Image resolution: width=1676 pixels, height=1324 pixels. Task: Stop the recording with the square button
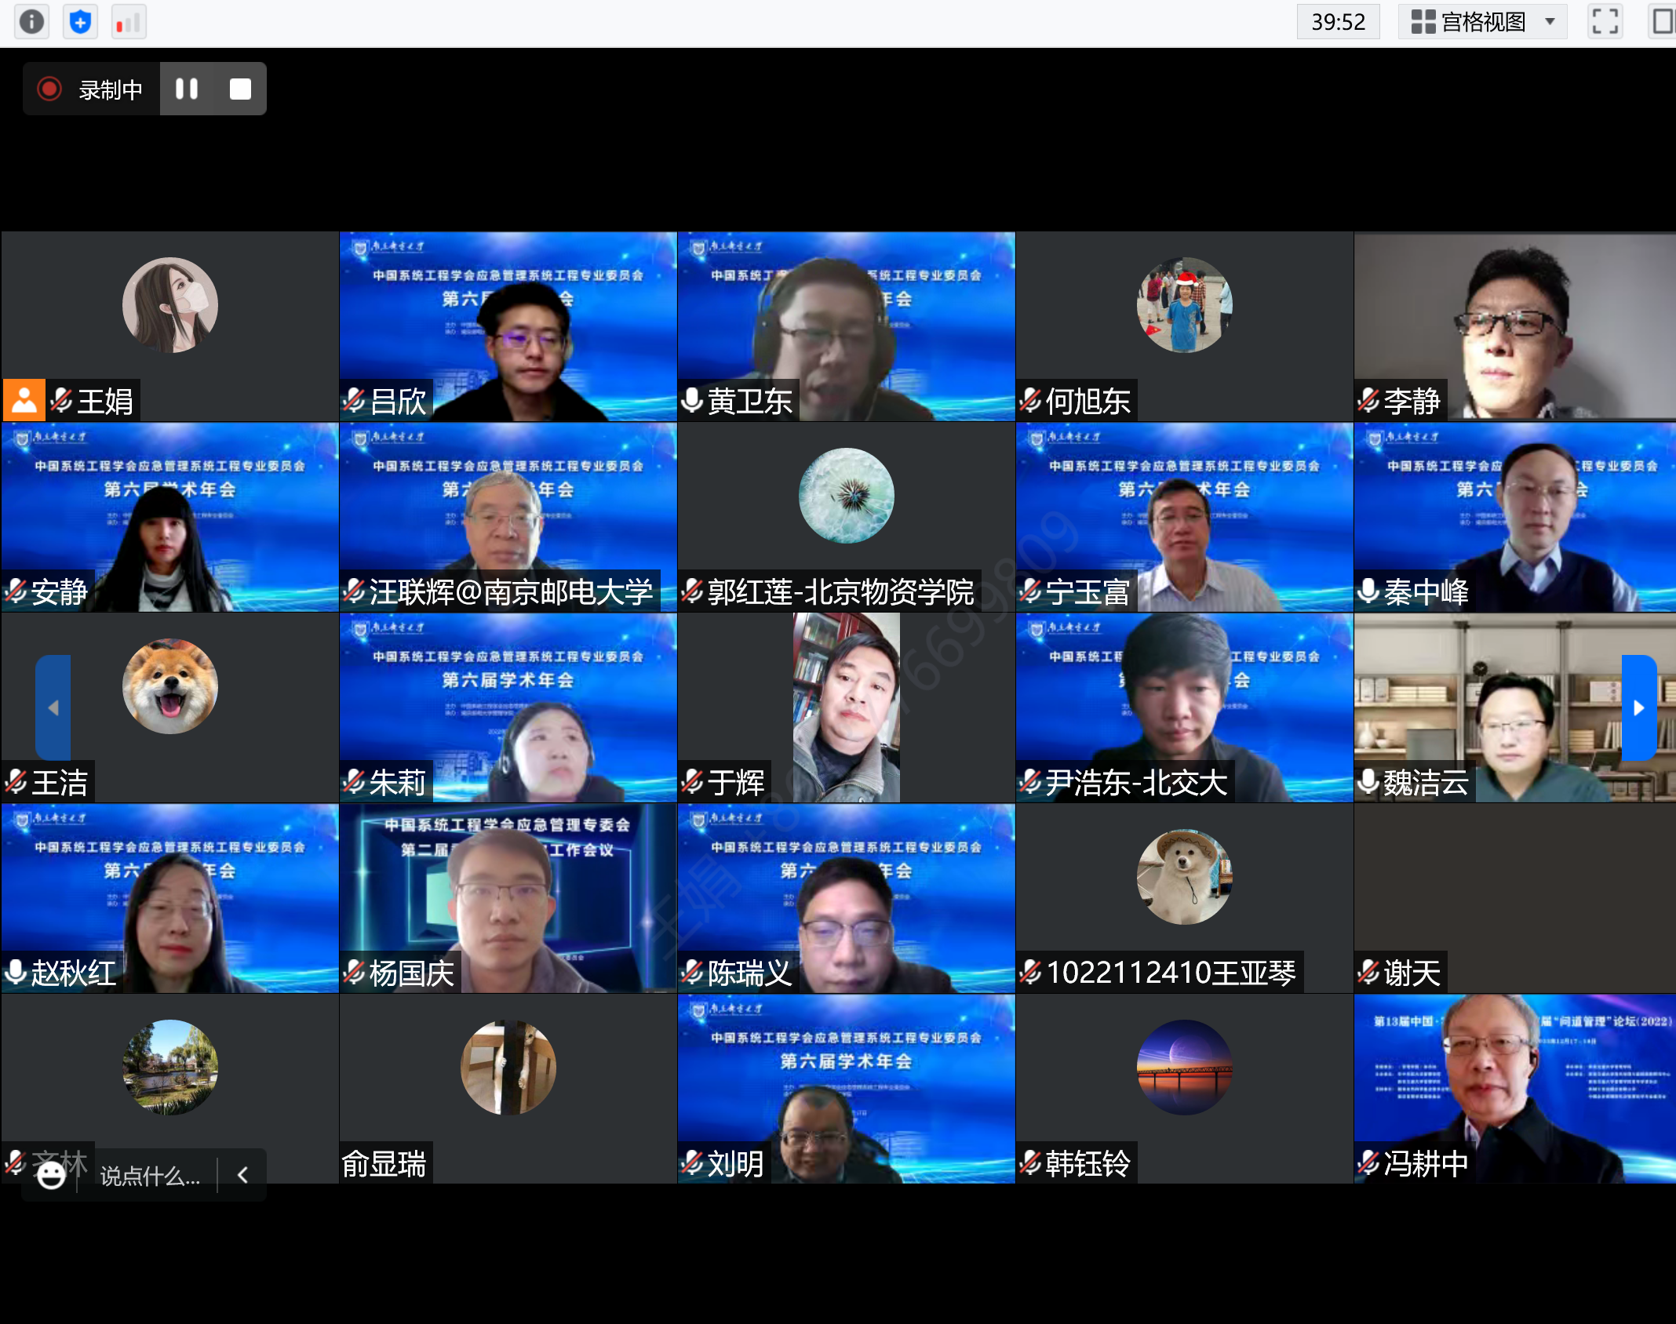tap(240, 89)
